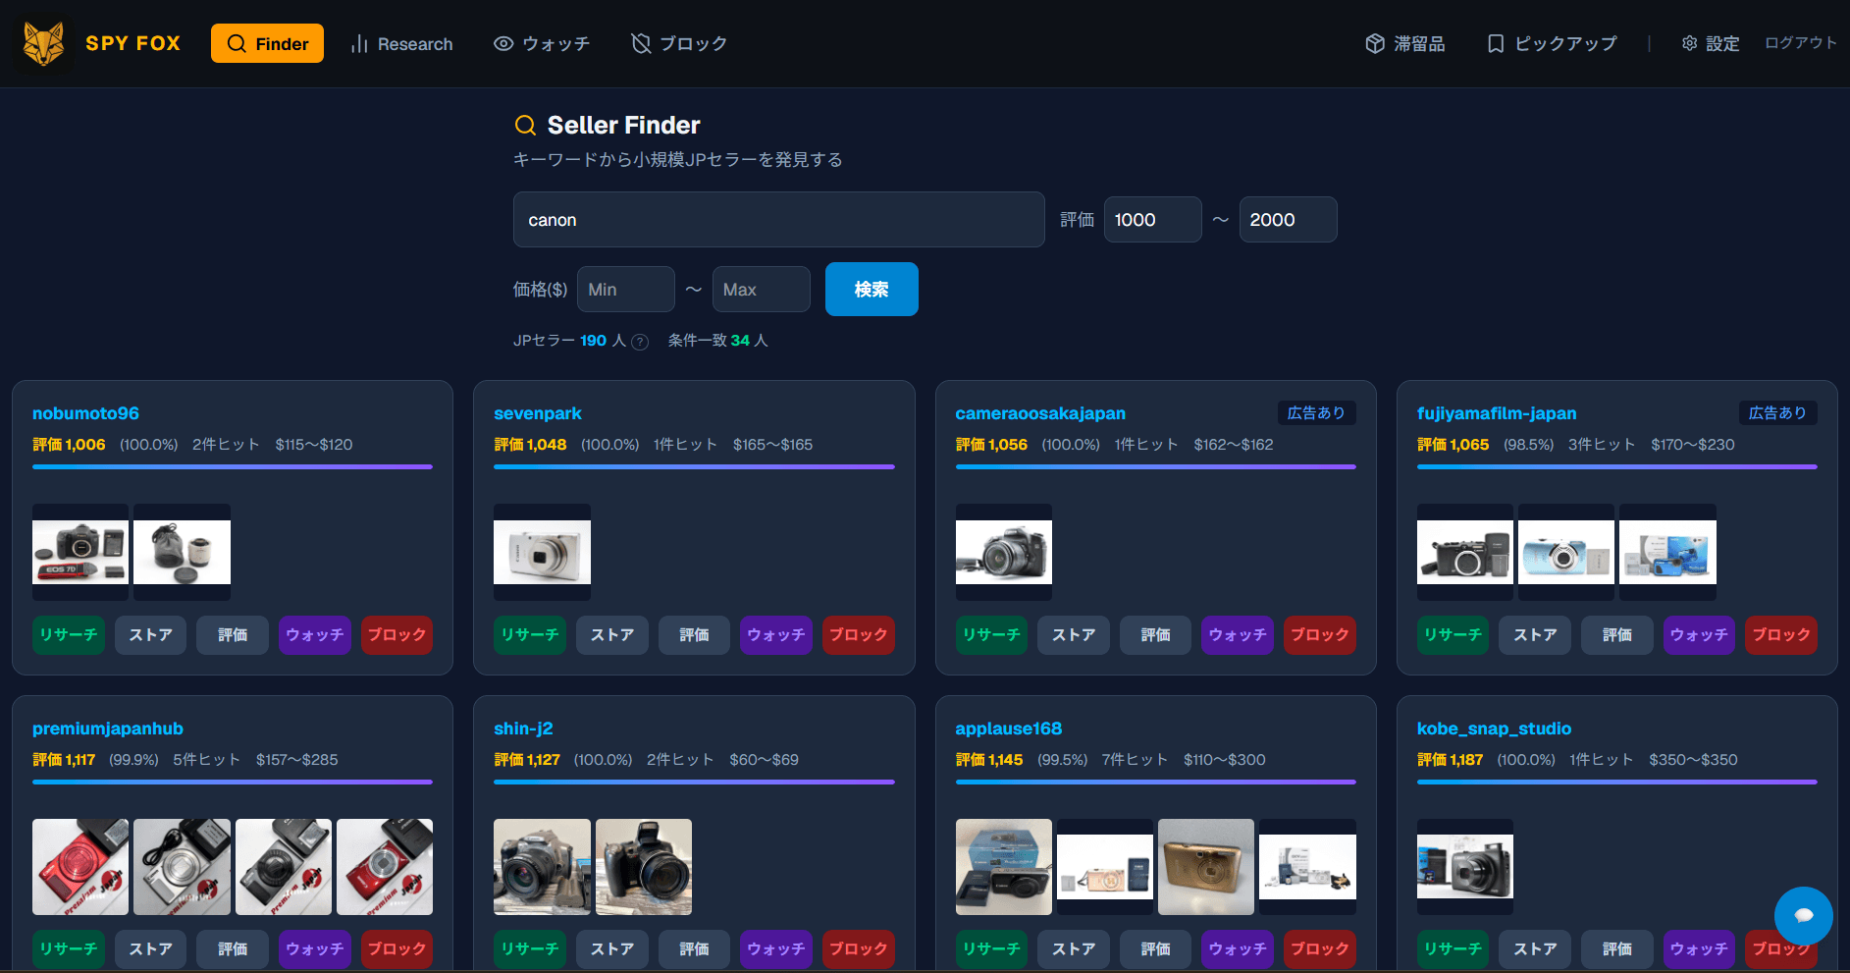Click the minimum rating field 1000

click(x=1152, y=220)
